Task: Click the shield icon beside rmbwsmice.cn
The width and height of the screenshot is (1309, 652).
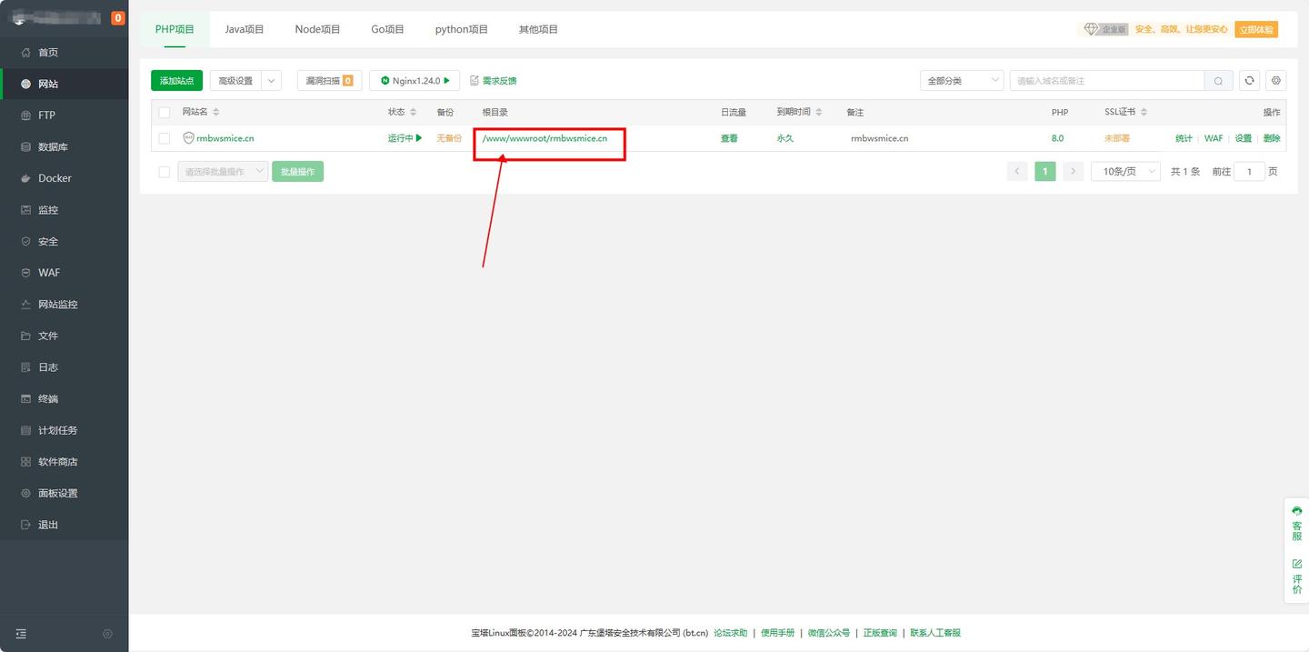Action: pos(188,138)
